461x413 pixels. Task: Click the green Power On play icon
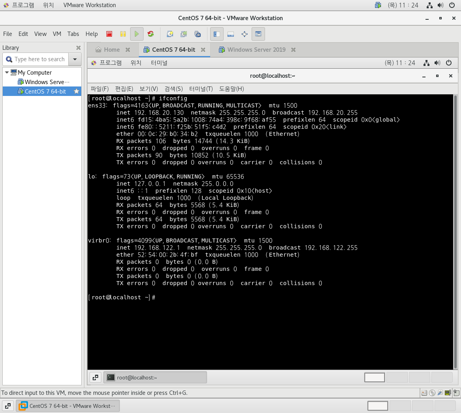tap(137, 34)
